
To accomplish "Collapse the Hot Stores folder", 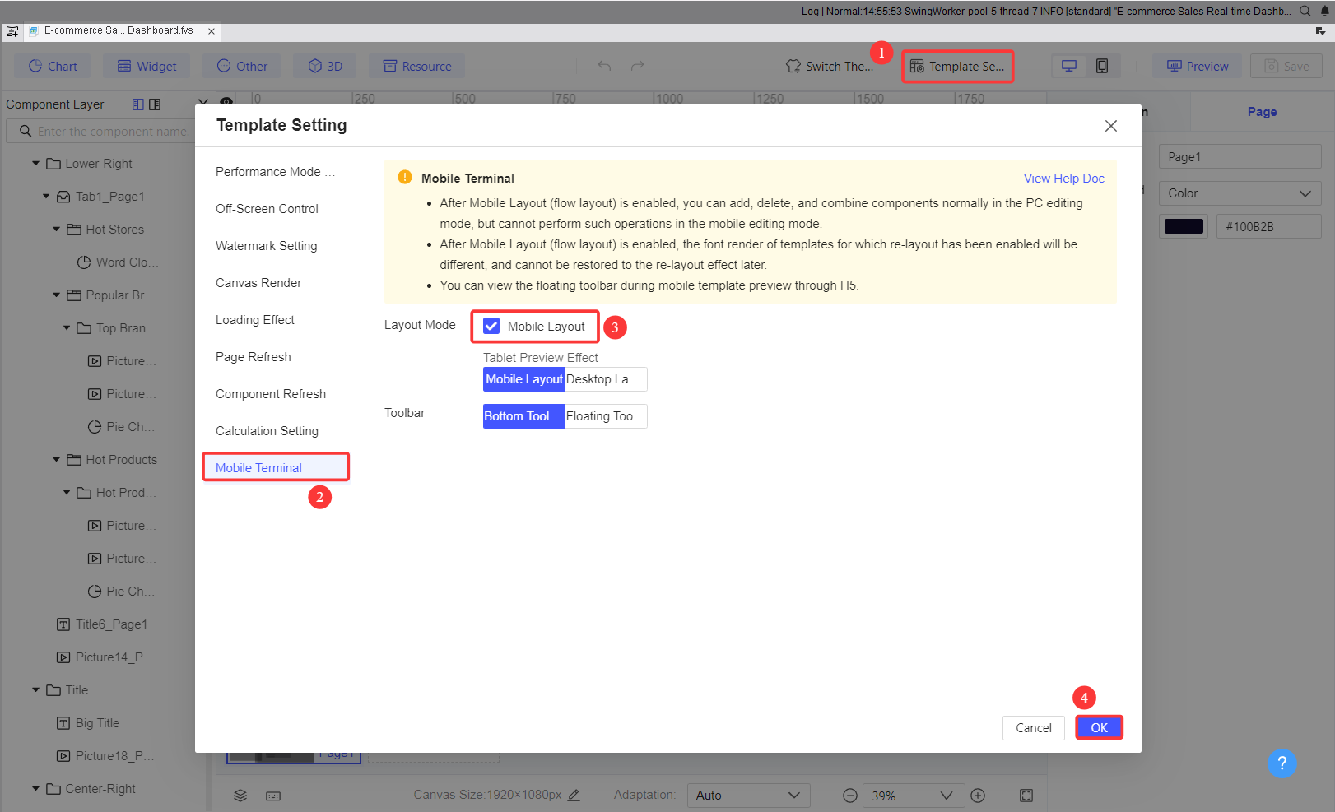I will point(56,229).
